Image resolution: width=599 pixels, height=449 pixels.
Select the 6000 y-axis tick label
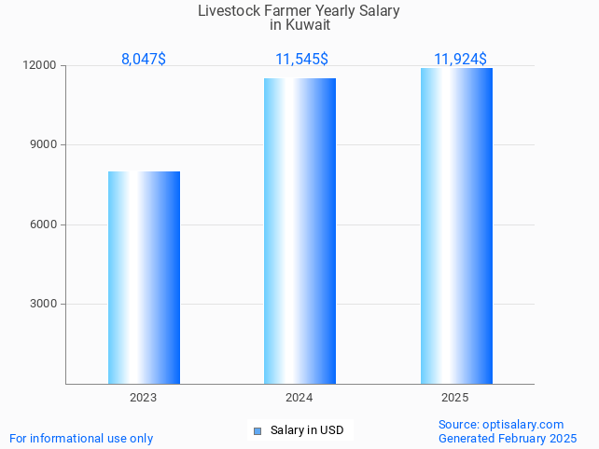(x=43, y=224)
